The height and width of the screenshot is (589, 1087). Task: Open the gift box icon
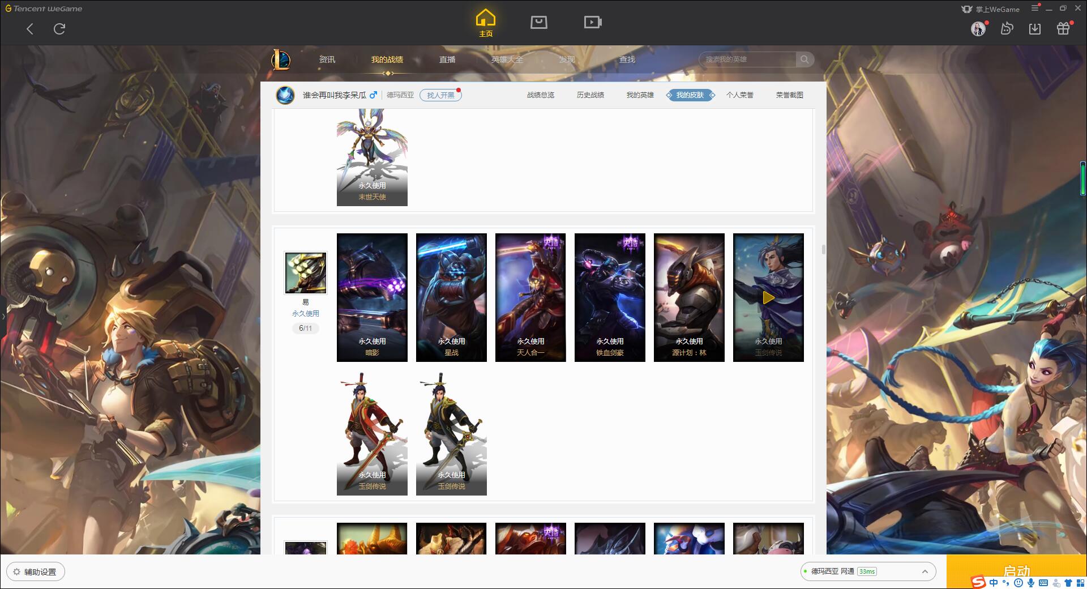(x=1063, y=28)
